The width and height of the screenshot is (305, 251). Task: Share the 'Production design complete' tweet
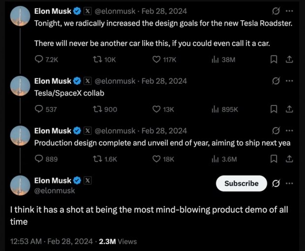pyautogui.click(x=290, y=159)
